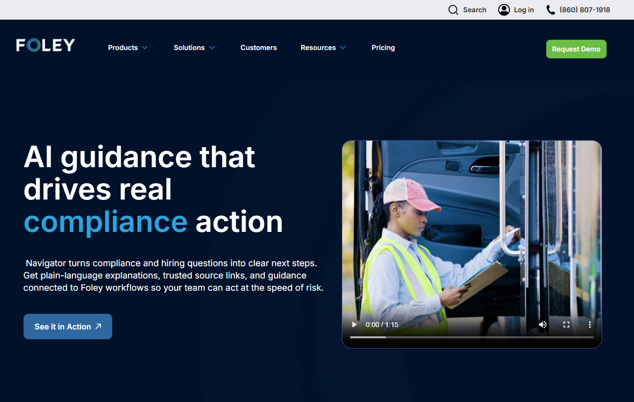The image size is (634, 402).
Task: Click the user account icon
Action: 504,10
